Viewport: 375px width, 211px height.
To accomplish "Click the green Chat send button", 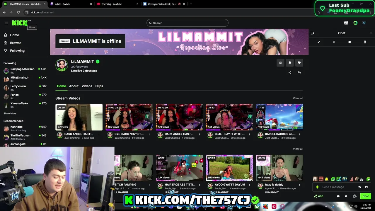I will point(366,196).
